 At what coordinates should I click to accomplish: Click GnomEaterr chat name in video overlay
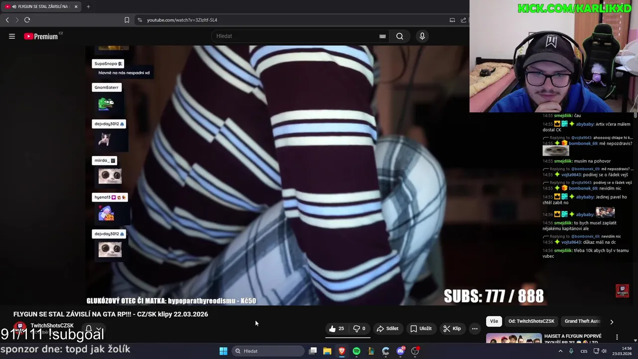pos(107,87)
